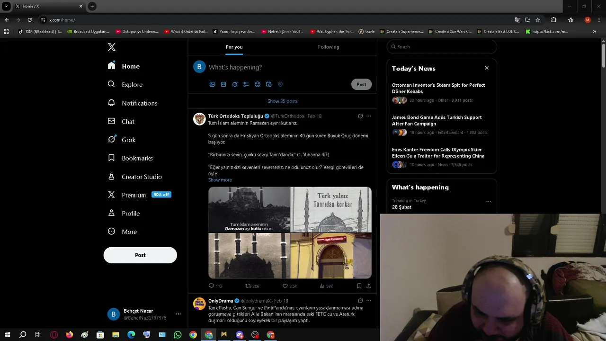Screen dimensions: 606x341
Task: Show more bookmarks chevron on bookmarks bar
Action: coord(595,32)
